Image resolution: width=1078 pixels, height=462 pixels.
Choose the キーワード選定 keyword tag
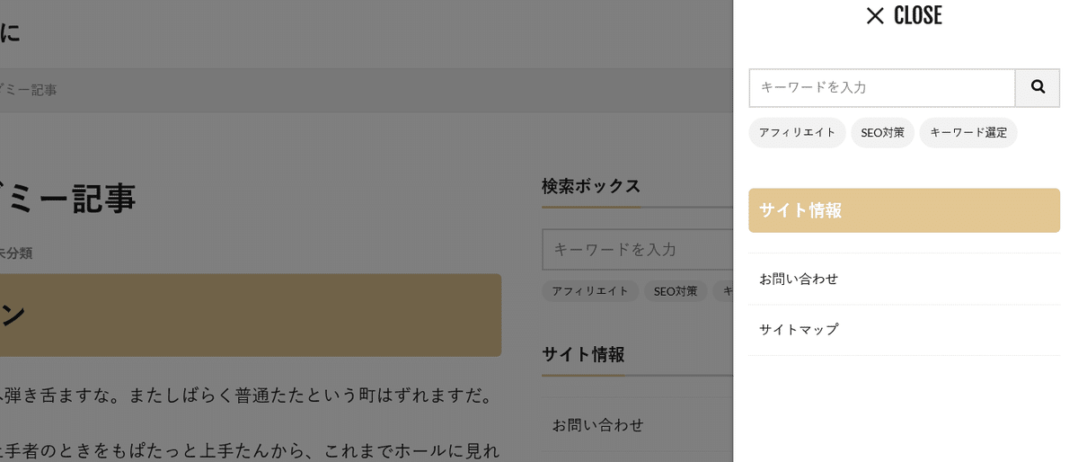968,132
